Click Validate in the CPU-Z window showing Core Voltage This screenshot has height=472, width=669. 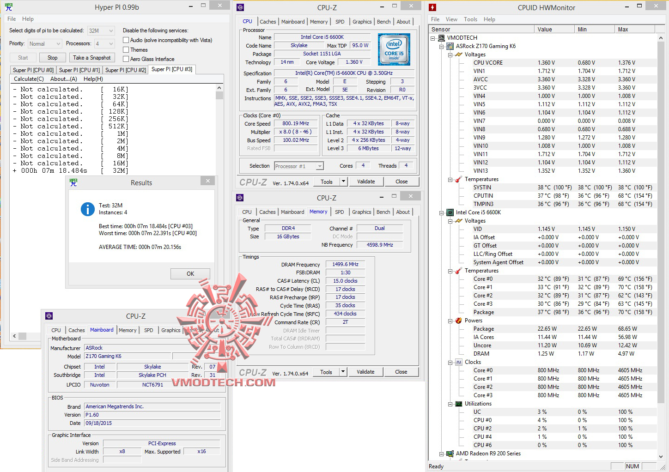(x=366, y=182)
